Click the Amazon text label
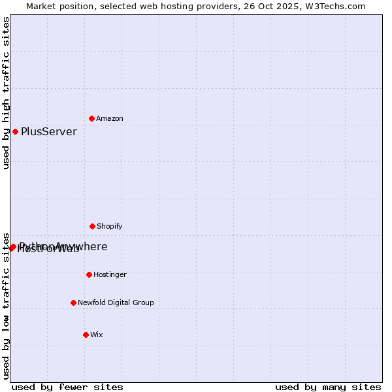This screenshot has width=392, height=392. (x=110, y=119)
